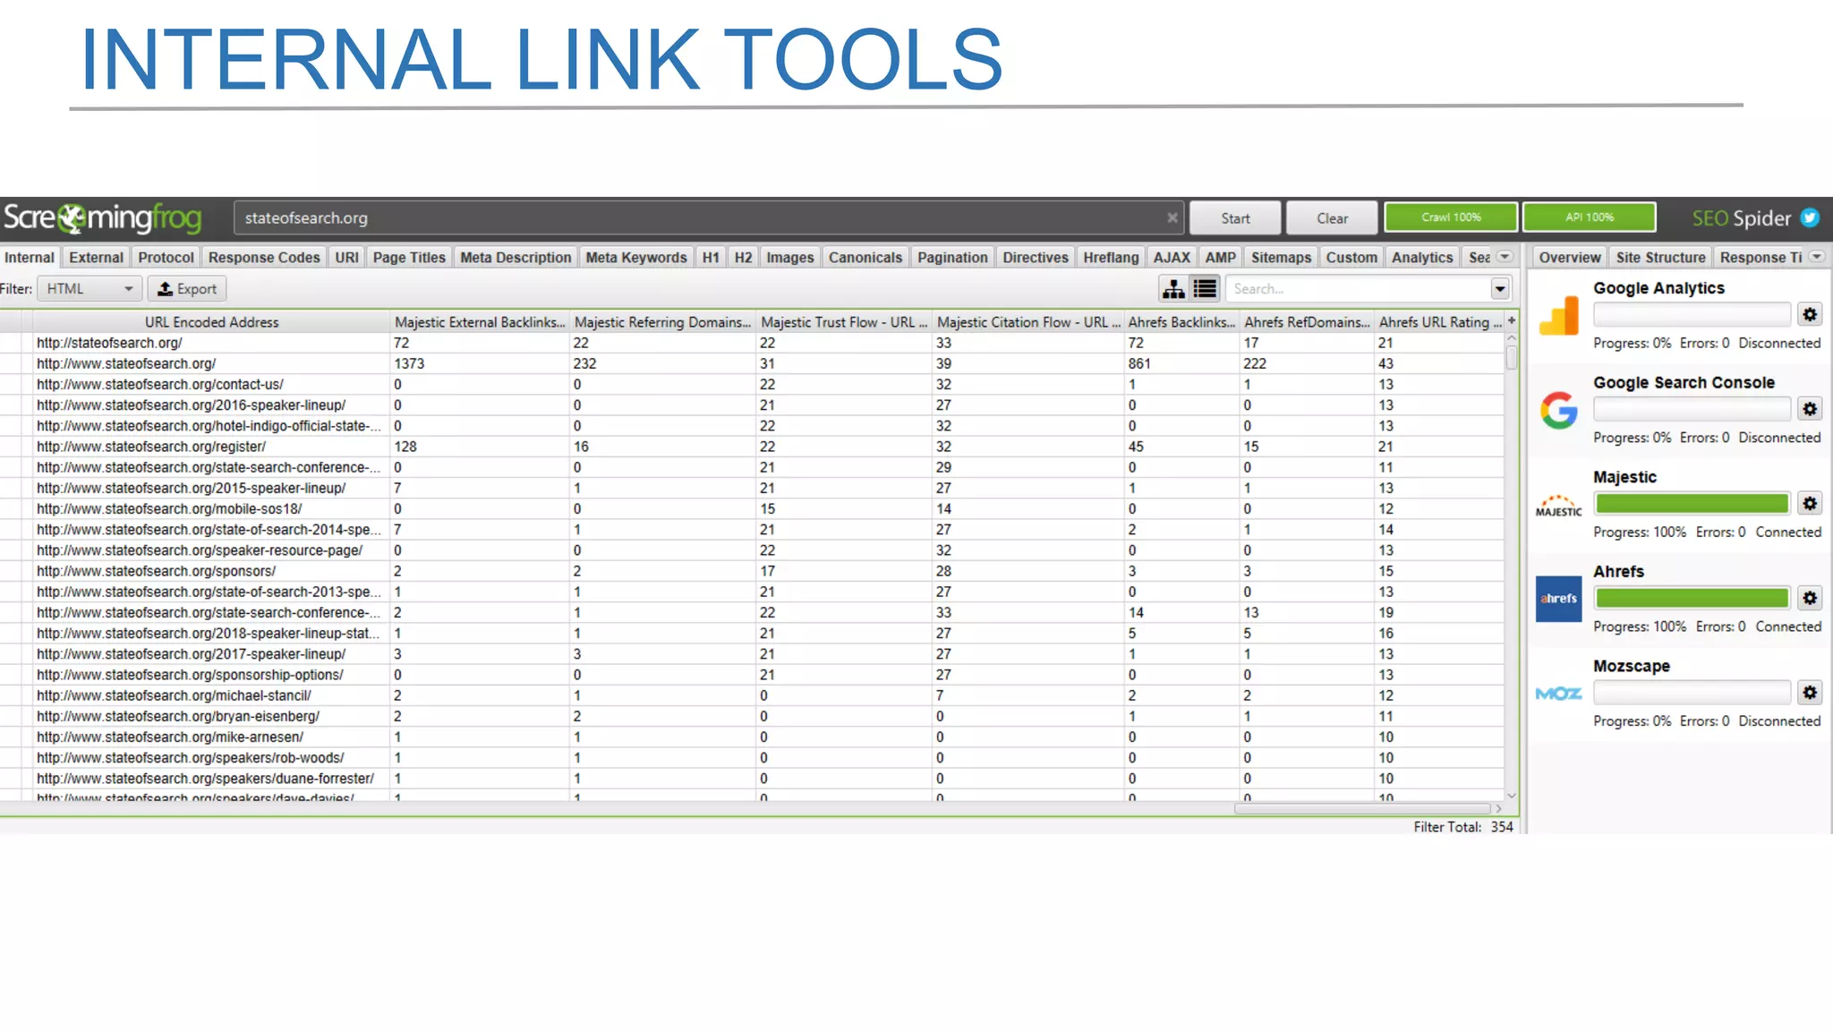This screenshot has height=1031, width=1833.
Task: Expand more right panel tabs arrow
Action: tap(1817, 257)
